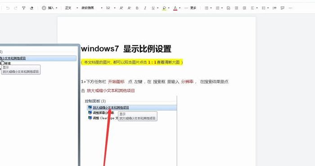Open the 插入 insert menu
This screenshot has height=166, width=315.
point(49,8)
